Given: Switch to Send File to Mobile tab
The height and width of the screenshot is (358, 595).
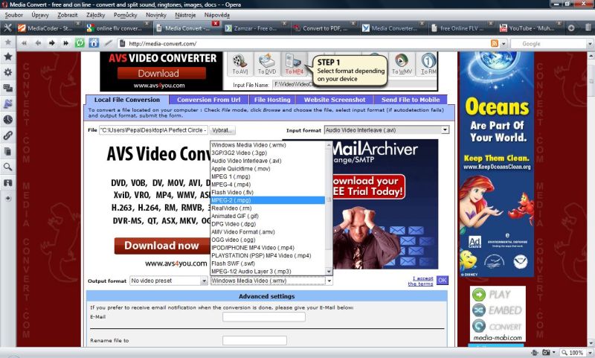Looking at the screenshot, I should (411, 100).
